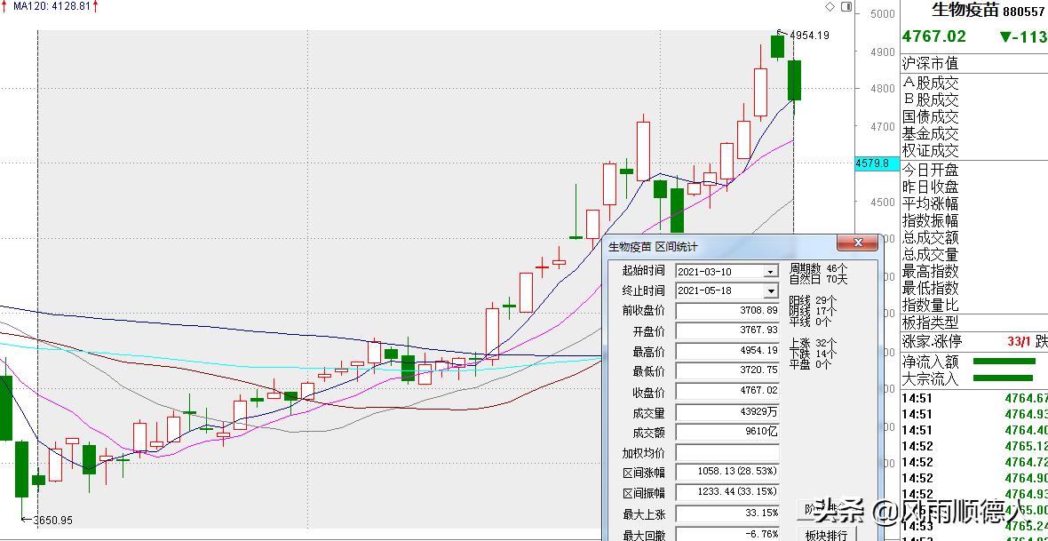Click the 4954.19 high price label
The image size is (1048, 541).
coord(809,35)
